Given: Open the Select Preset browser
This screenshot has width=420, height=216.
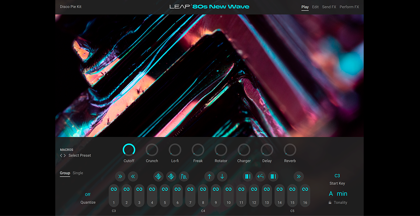Looking at the screenshot, I should [79, 155].
